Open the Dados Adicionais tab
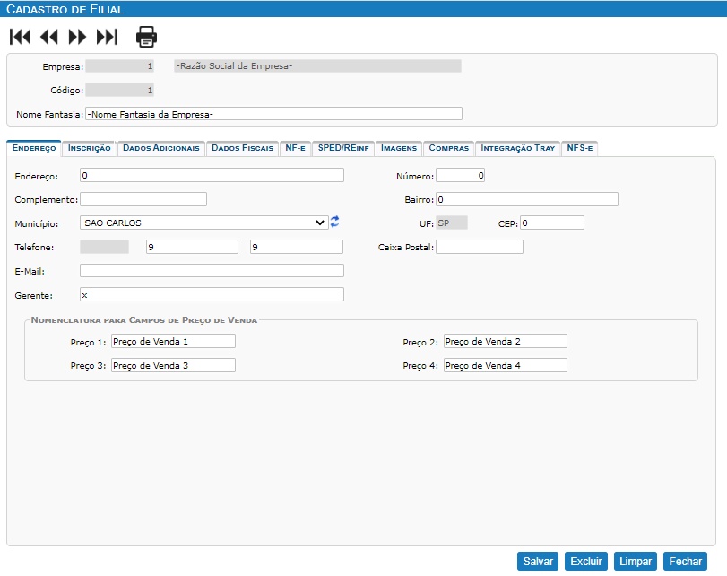Screen dimensions: 727x576 tap(160, 148)
